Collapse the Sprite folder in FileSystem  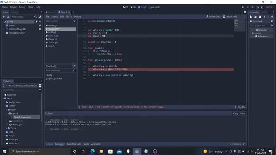click(x=9, y=113)
